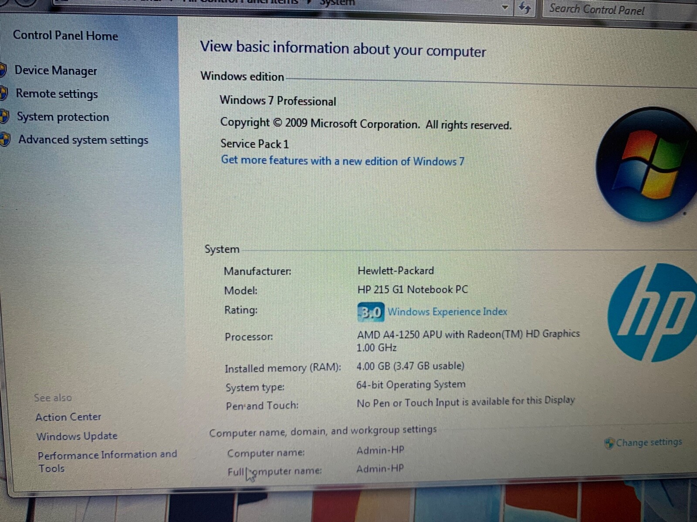
Task: Click shield icon beside Advanced system settings
Action: click(5, 139)
